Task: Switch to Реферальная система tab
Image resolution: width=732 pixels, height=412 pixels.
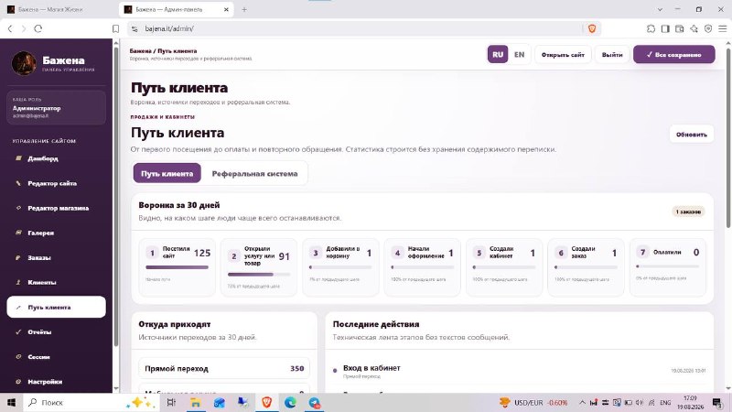Action: point(254,173)
